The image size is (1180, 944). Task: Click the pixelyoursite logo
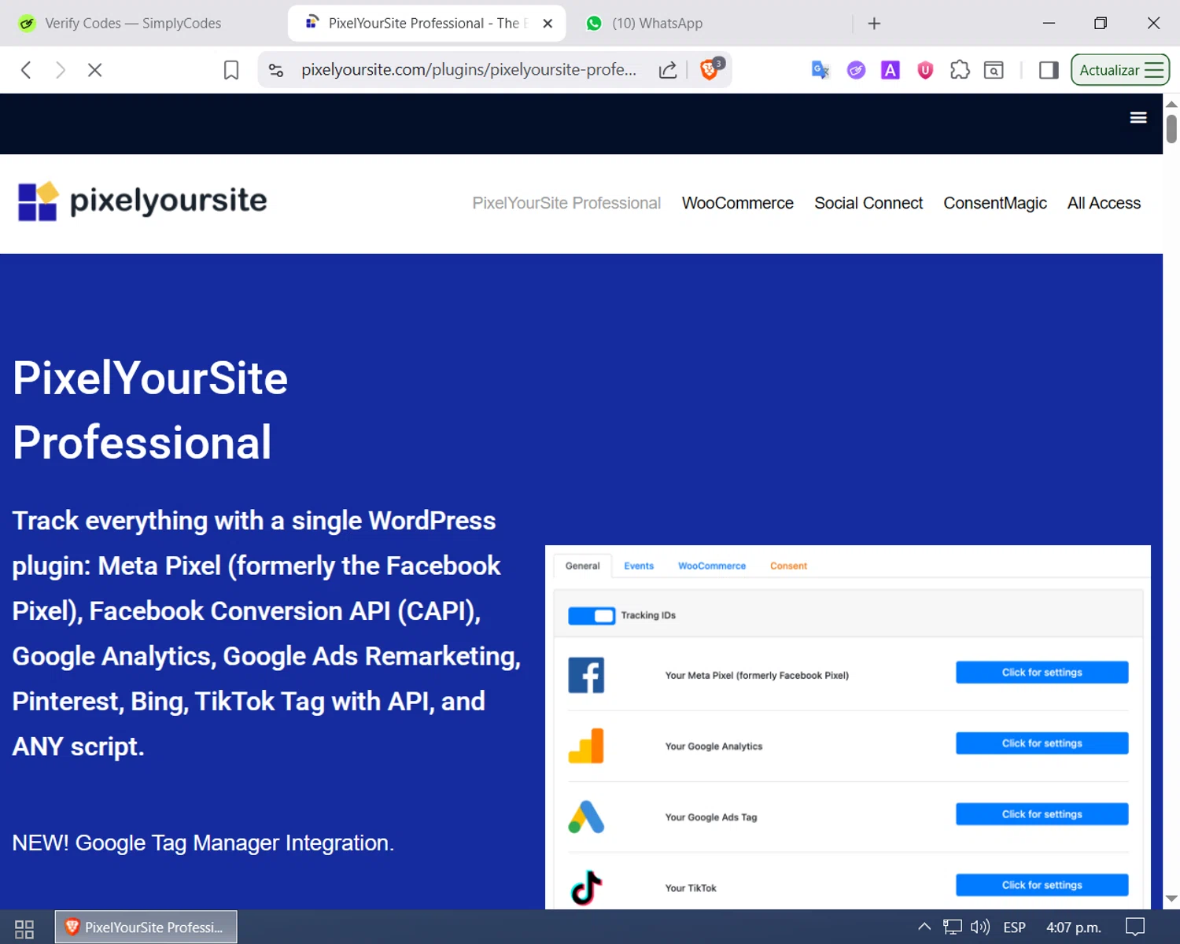142,201
